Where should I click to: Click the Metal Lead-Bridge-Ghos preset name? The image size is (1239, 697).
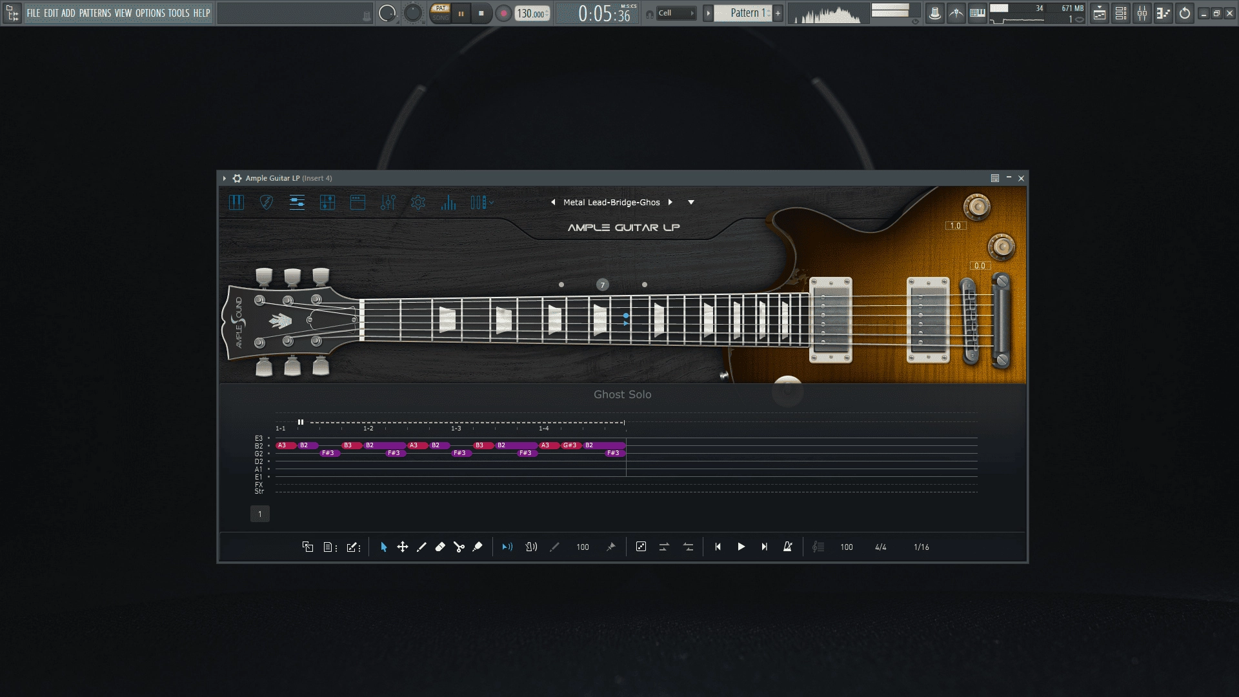point(611,202)
